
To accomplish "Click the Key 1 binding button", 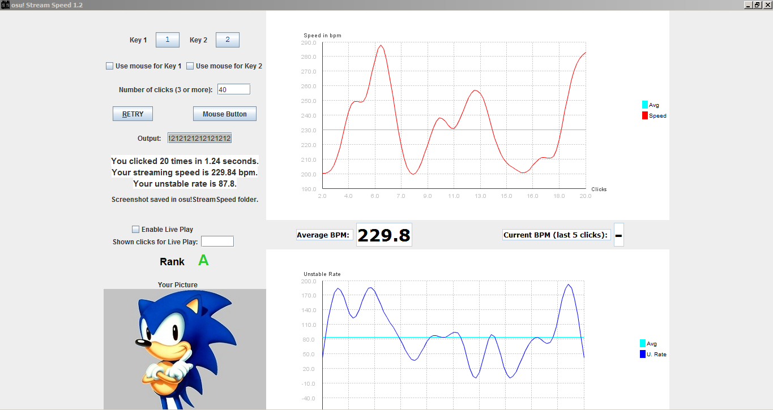I will point(168,40).
